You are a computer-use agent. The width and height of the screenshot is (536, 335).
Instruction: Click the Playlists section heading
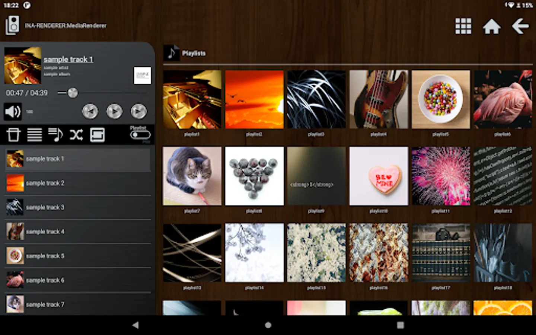[x=194, y=53]
